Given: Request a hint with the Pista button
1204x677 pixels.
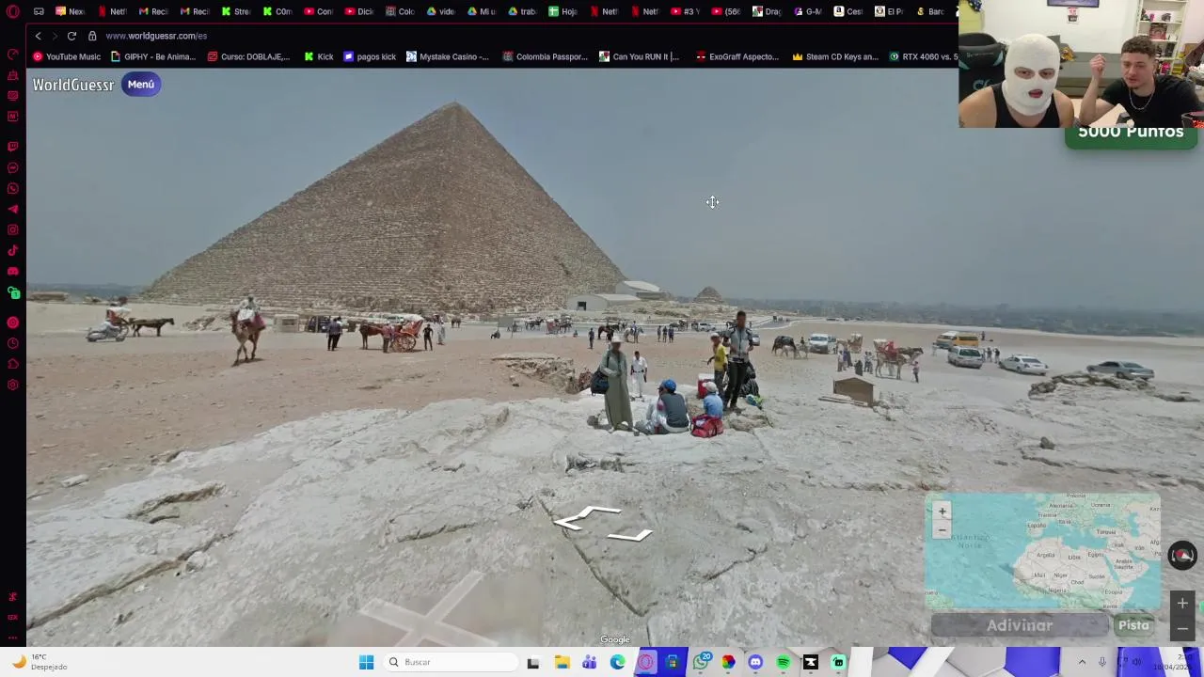Looking at the screenshot, I should point(1133,625).
